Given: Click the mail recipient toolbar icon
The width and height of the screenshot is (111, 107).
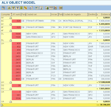Looking at the screenshot, I should tap(51, 8).
